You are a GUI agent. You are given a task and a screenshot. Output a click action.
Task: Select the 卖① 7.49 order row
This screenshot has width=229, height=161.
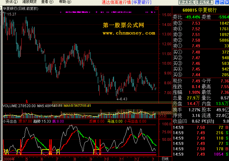click(201, 46)
